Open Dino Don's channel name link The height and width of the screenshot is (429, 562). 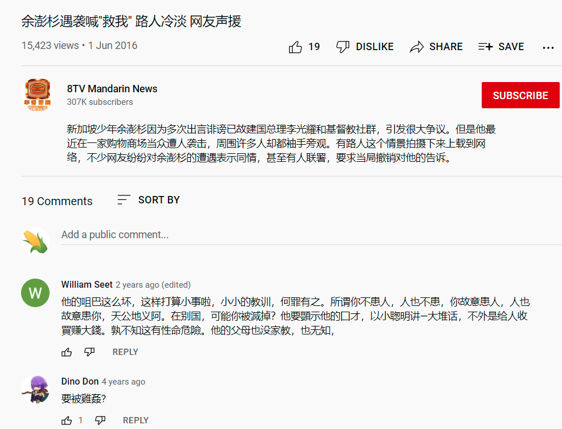pyautogui.click(x=80, y=381)
